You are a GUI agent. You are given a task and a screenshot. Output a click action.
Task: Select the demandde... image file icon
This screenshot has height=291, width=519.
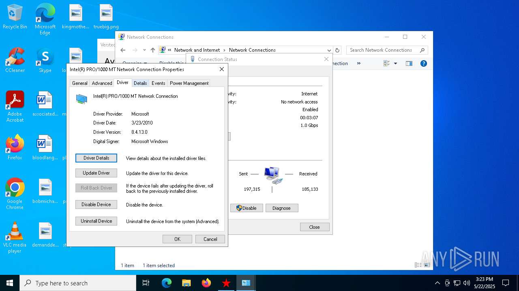click(x=45, y=235)
